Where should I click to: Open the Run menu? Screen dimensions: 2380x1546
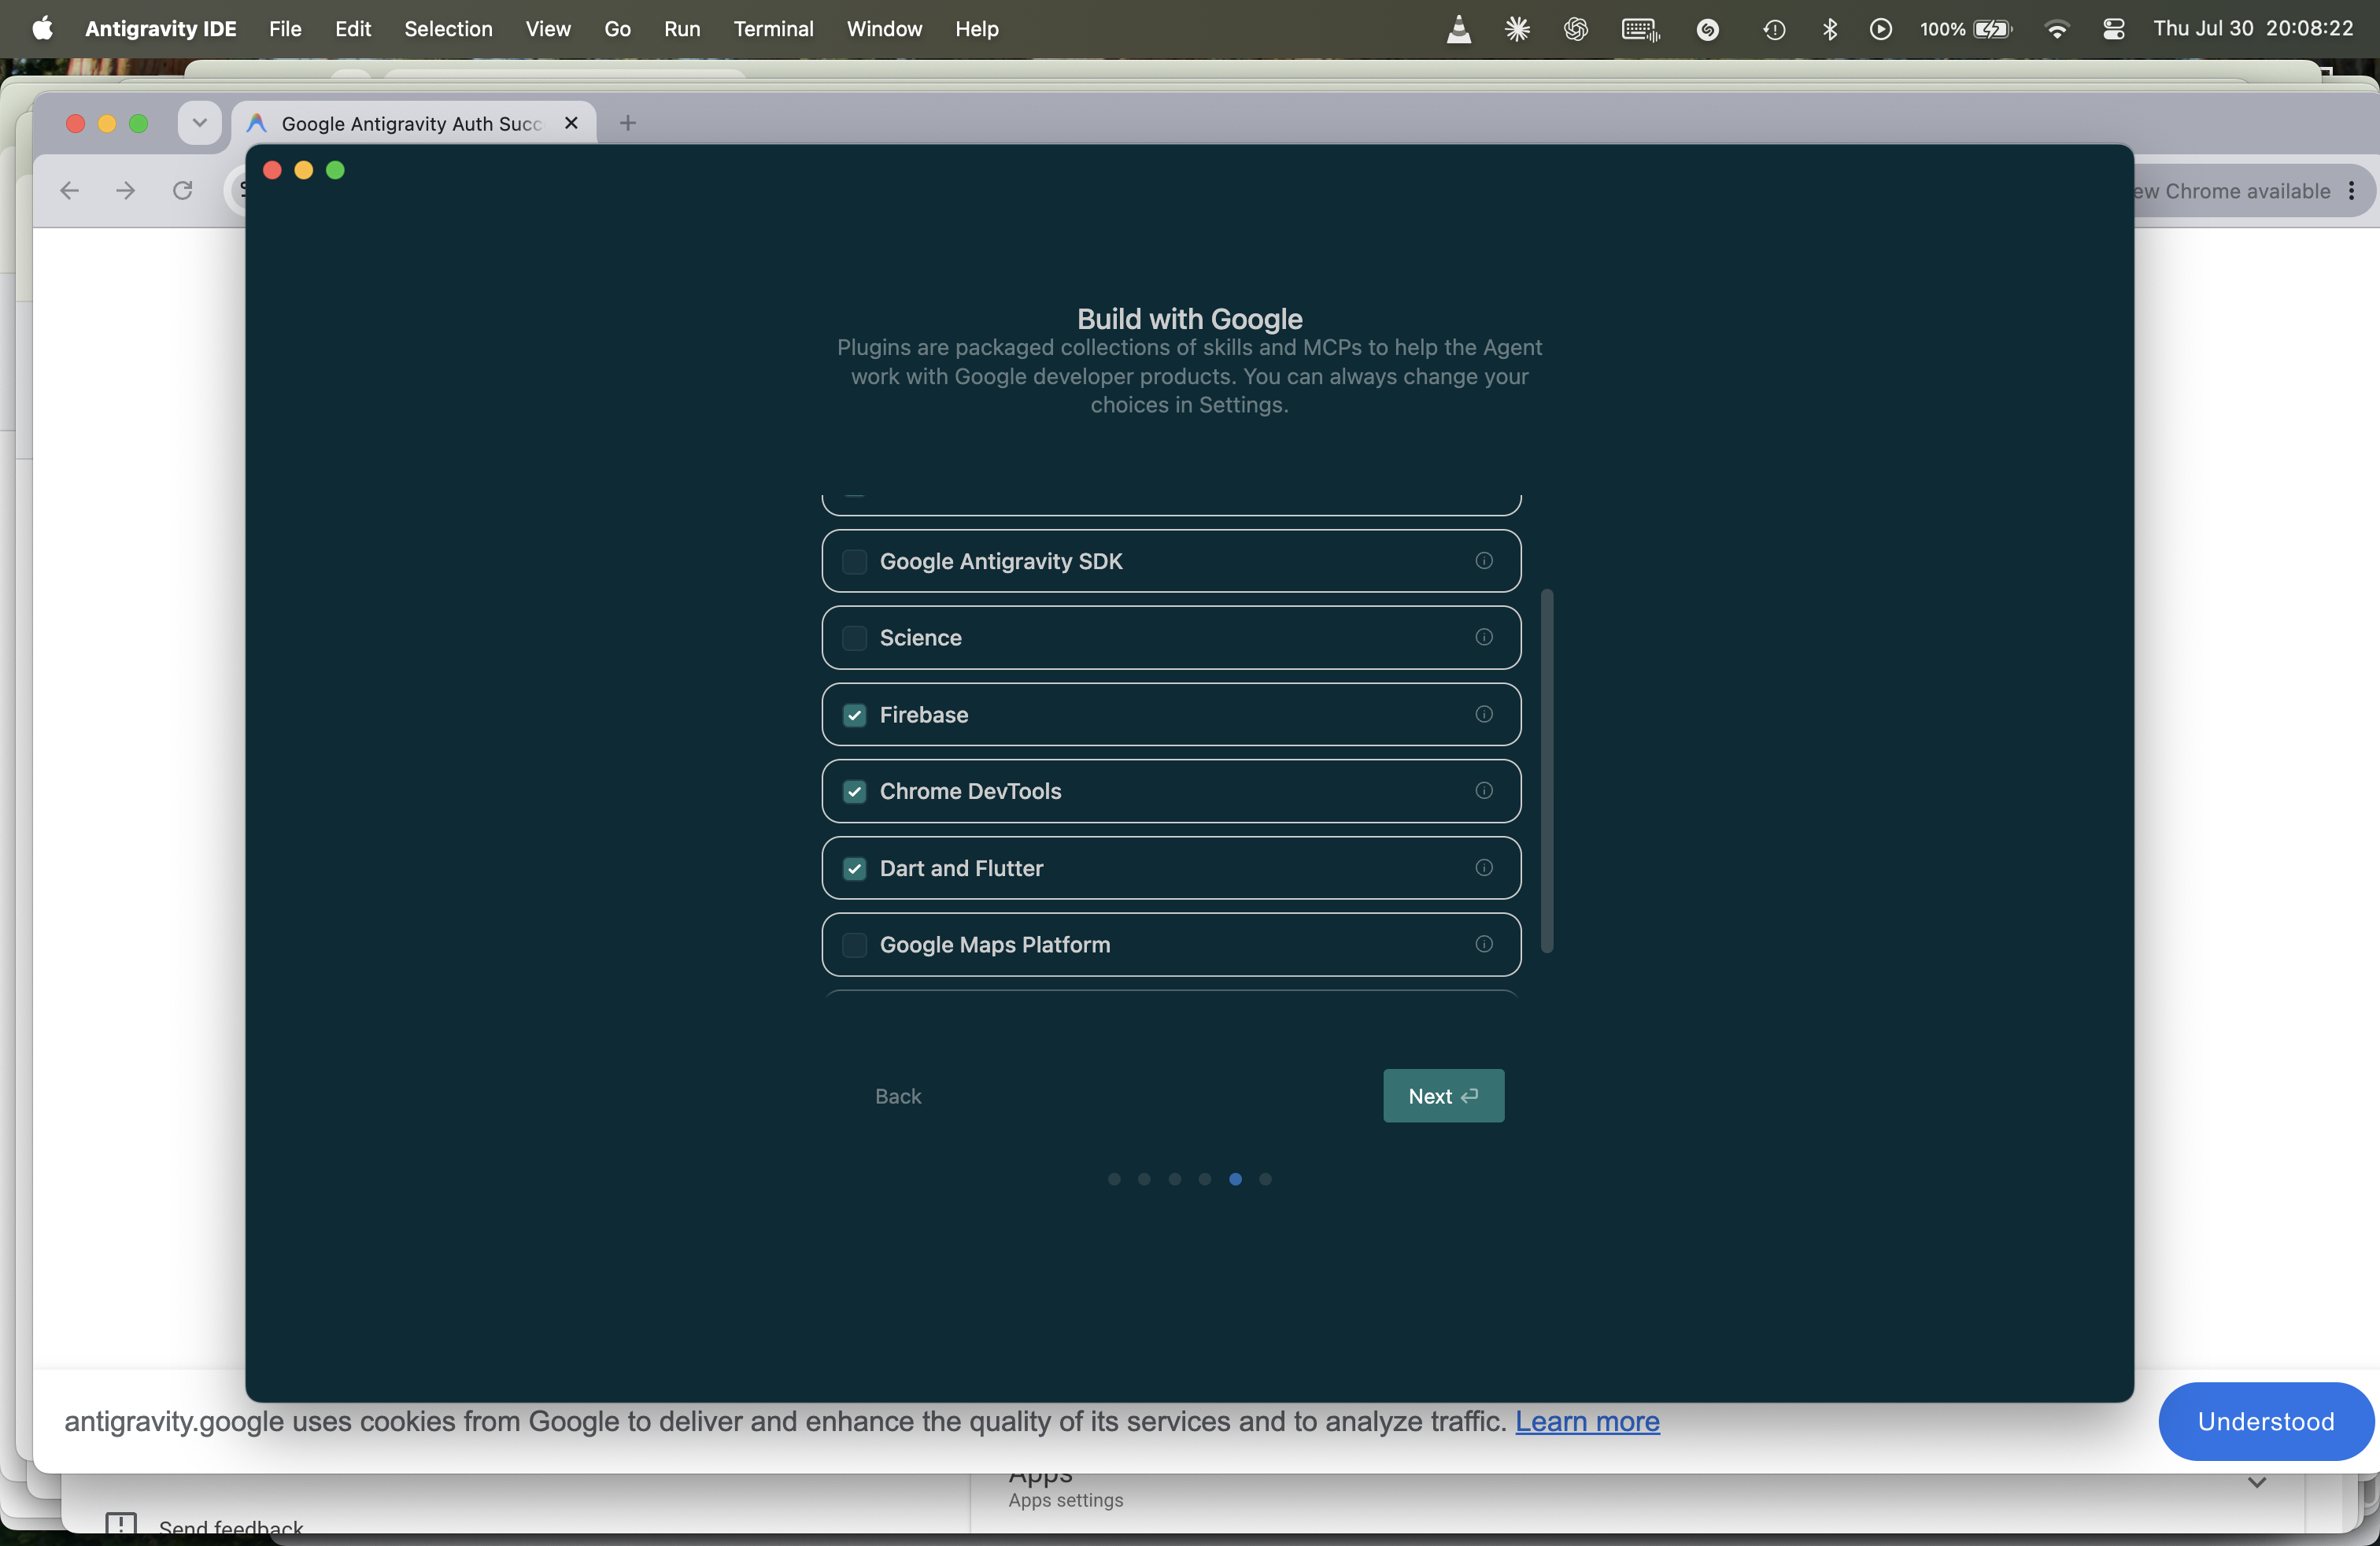click(682, 29)
